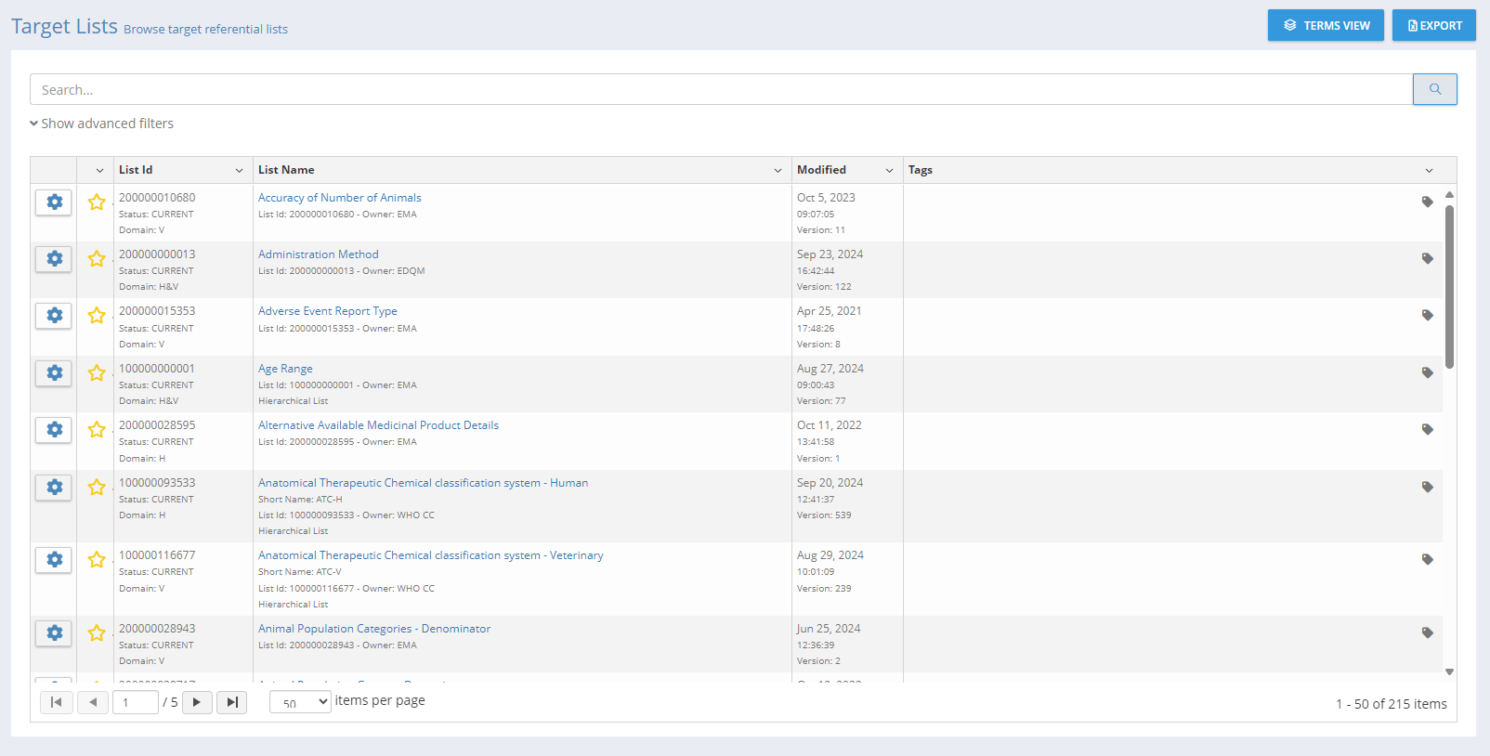Toggle favorite star for Administration Method

[97, 259]
